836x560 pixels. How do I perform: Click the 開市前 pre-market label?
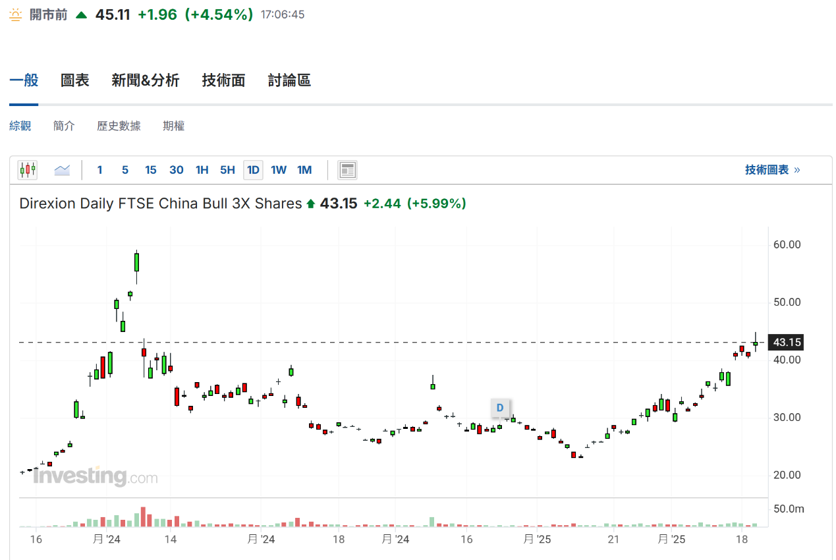point(49,14)
